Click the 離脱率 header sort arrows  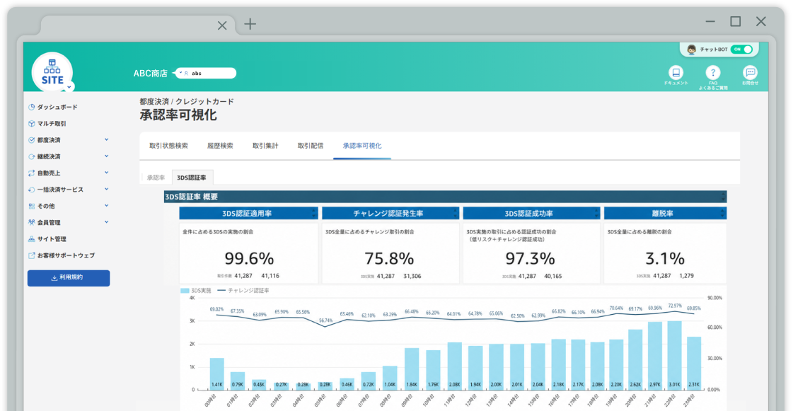pyautogui.click(x=723, y=214)
